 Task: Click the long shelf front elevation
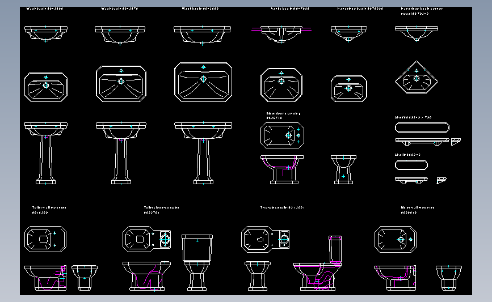(x=422, y=142)
